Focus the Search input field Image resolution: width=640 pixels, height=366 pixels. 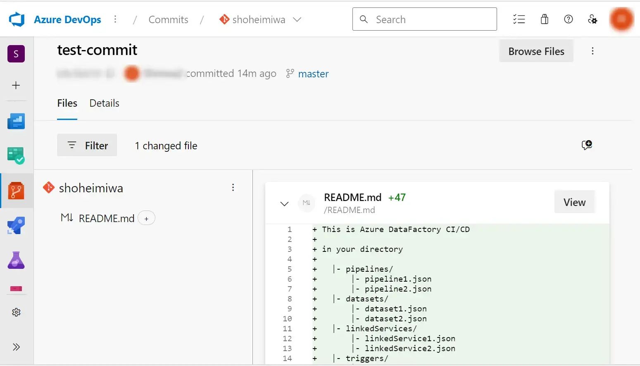tap(424, 19)
